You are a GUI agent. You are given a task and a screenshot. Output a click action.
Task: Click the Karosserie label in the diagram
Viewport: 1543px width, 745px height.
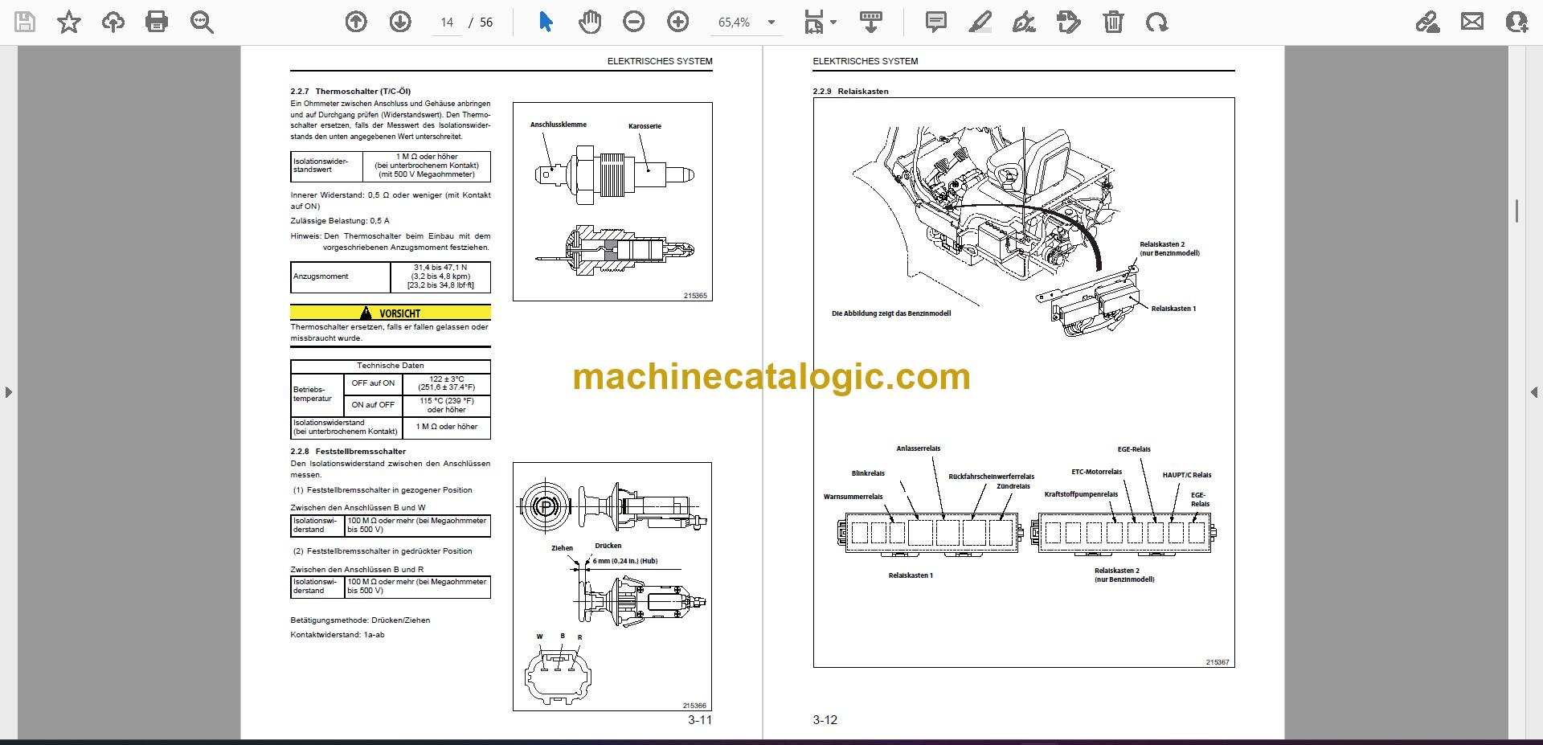tap(645, 126)
